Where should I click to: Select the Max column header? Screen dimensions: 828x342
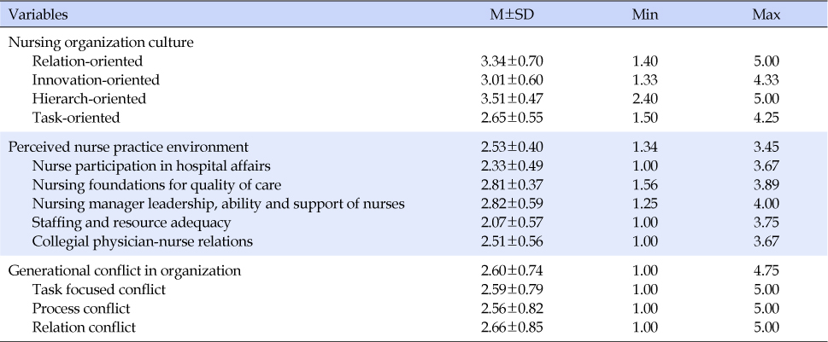pyautogui.click(x=766, y=14)
